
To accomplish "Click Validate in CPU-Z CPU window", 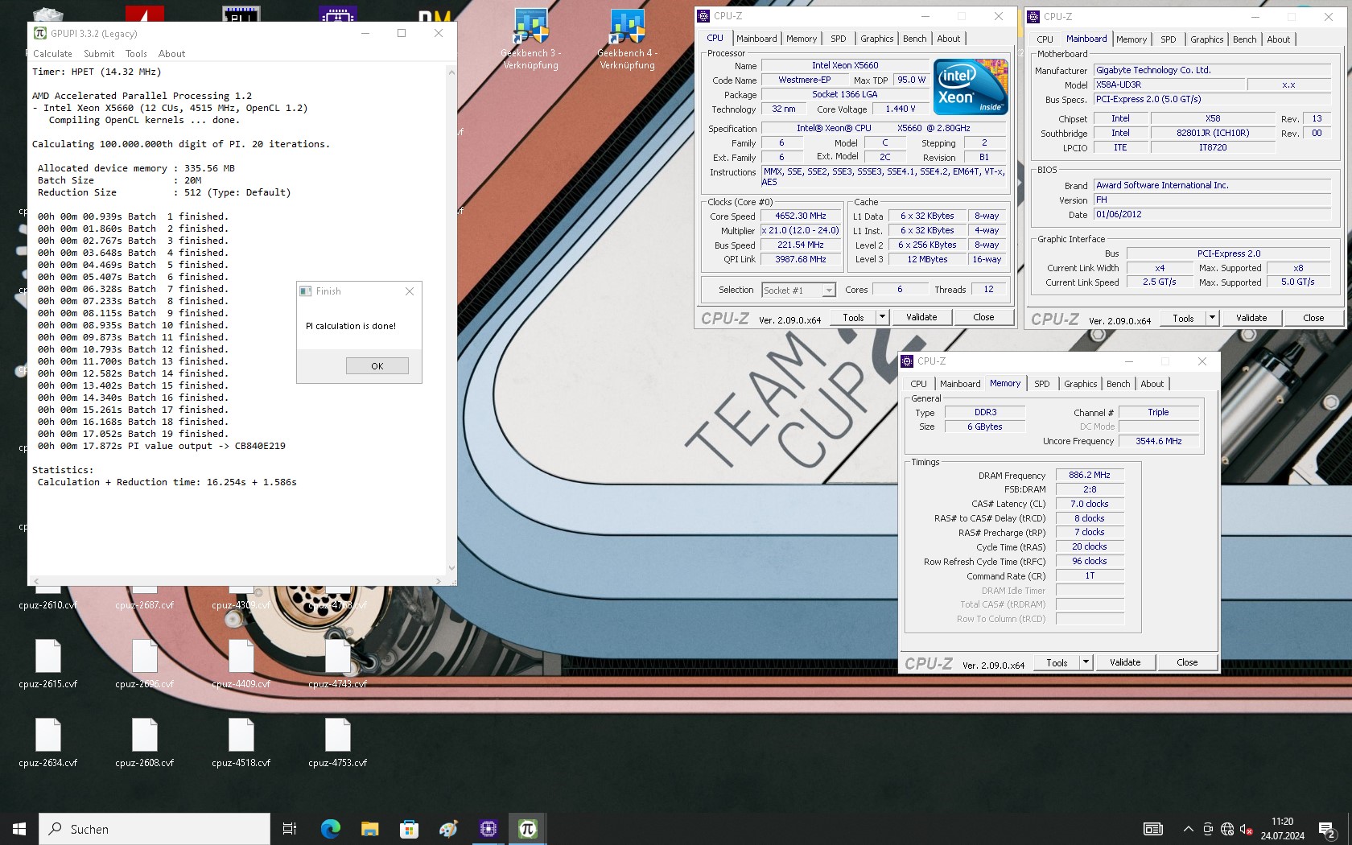I will coord(921,317).
